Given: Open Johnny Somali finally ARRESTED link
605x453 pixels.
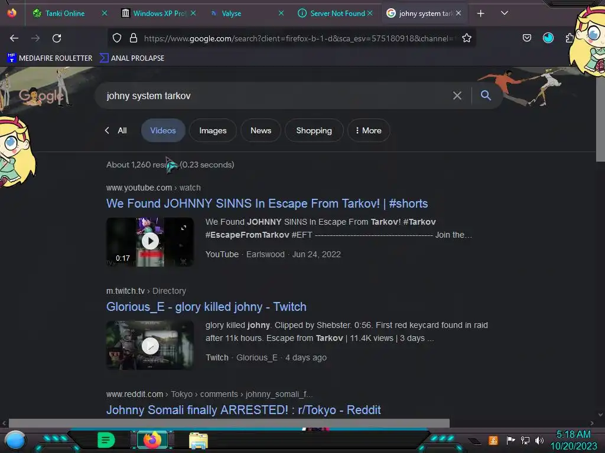Looking at the screenshot, I should click(x=243, y=410).
